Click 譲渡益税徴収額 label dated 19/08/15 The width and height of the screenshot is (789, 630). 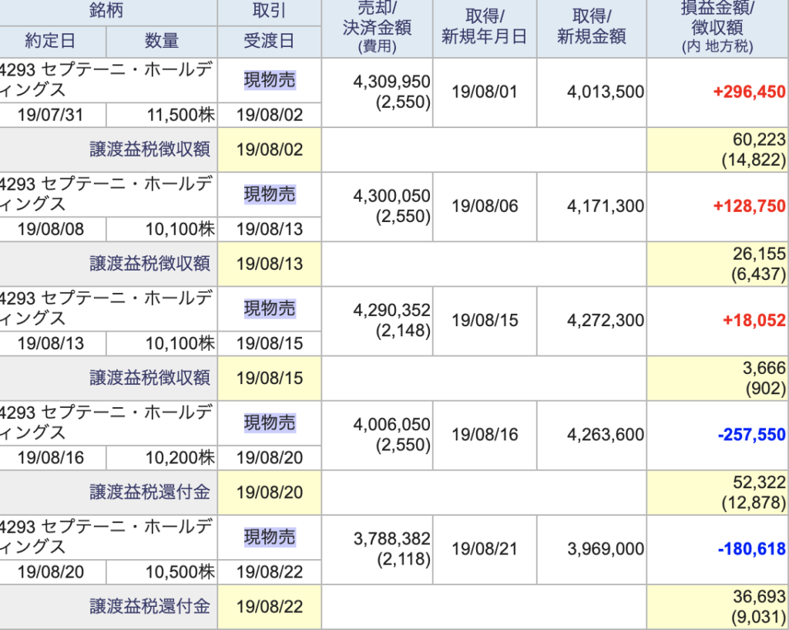[150, 378]
